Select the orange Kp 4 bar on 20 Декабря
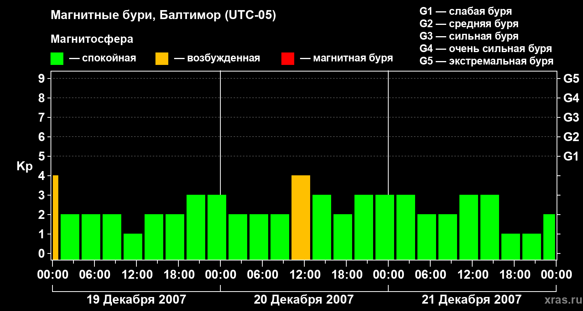The height and width of the screenshot is (311, 583). pos(301,218)
